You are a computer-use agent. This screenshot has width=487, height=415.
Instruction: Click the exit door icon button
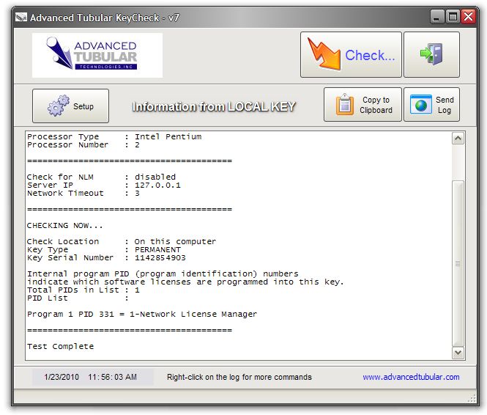431,55
